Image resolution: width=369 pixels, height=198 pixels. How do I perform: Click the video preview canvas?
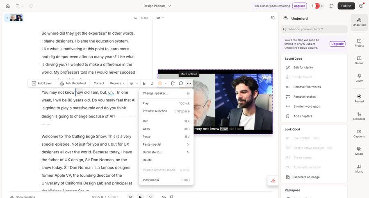pyautogui.click(x=215, y=101)
